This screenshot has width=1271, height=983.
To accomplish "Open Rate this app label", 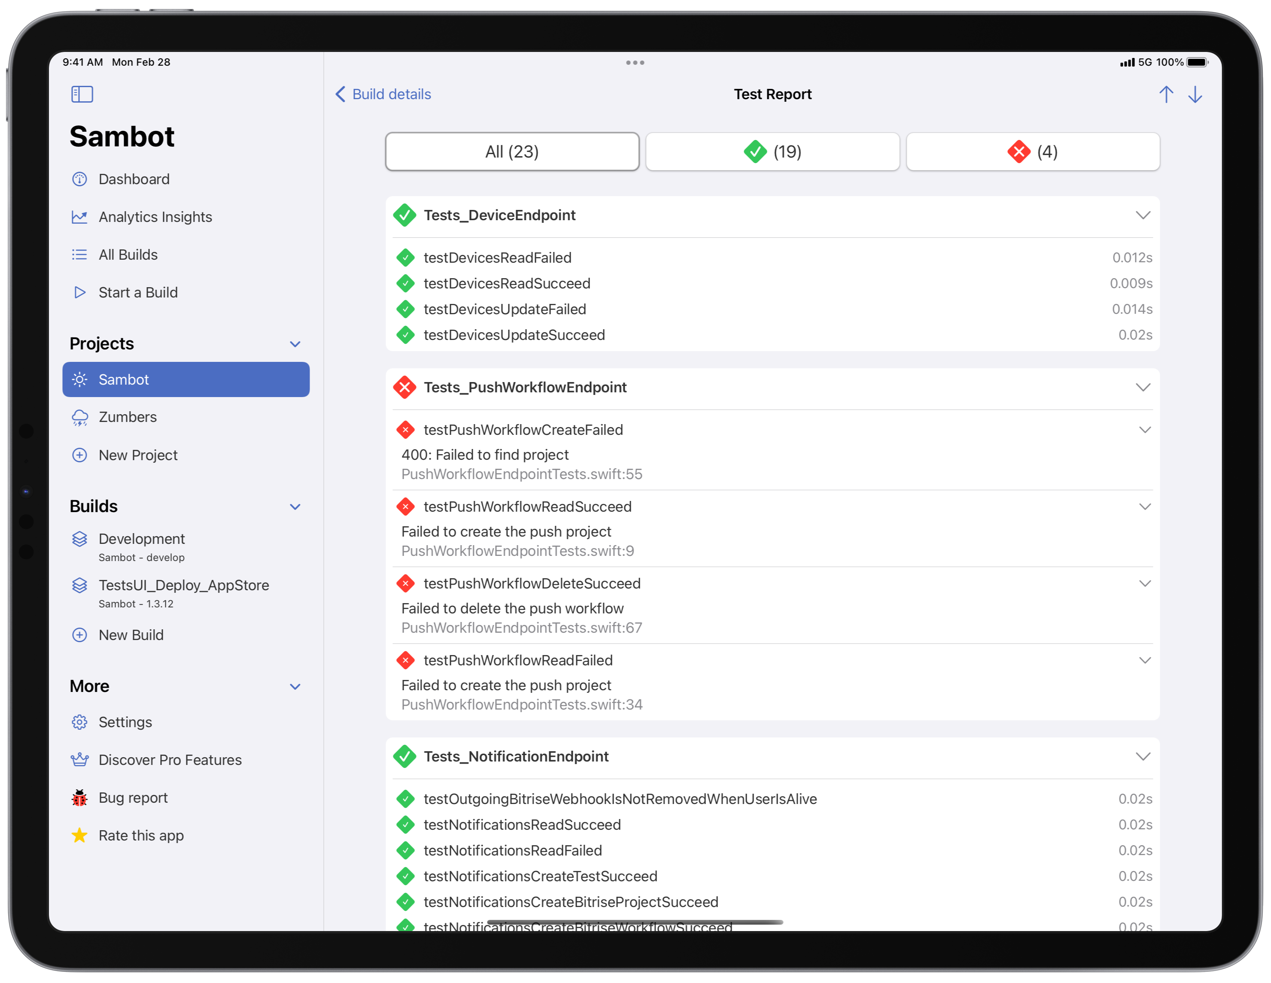I will [x=141, y=836].
